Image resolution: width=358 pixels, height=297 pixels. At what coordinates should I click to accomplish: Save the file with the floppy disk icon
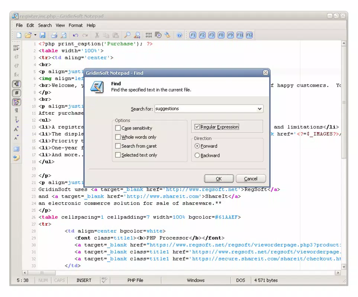click(x=43, y=35)
